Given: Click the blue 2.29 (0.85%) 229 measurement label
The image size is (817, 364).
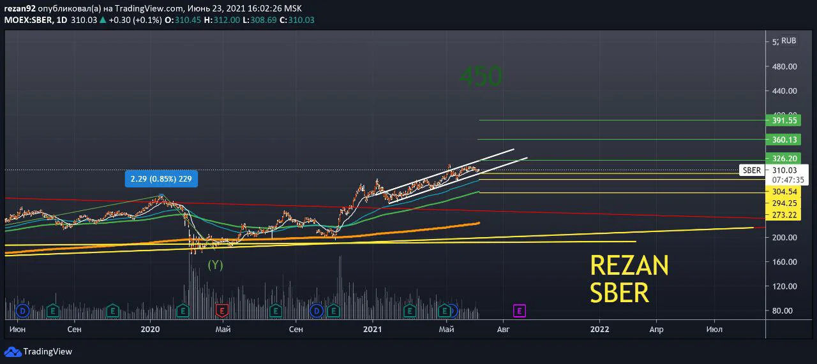Looking at the screenshot, I should point(161,180).
